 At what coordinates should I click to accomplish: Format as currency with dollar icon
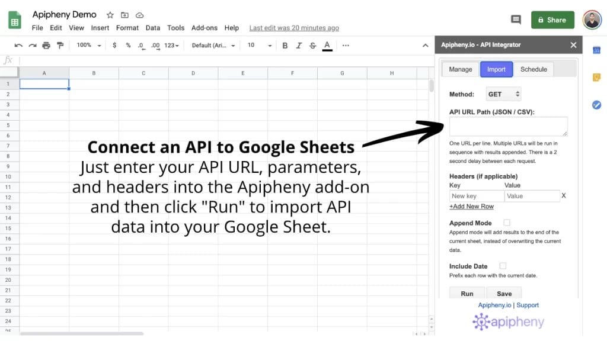tap(114, 45)
